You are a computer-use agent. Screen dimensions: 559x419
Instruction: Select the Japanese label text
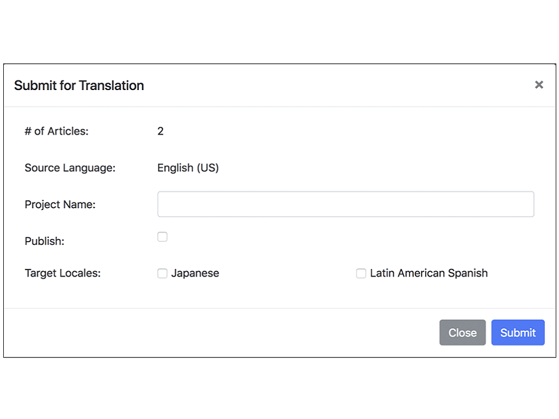point(195,273)
